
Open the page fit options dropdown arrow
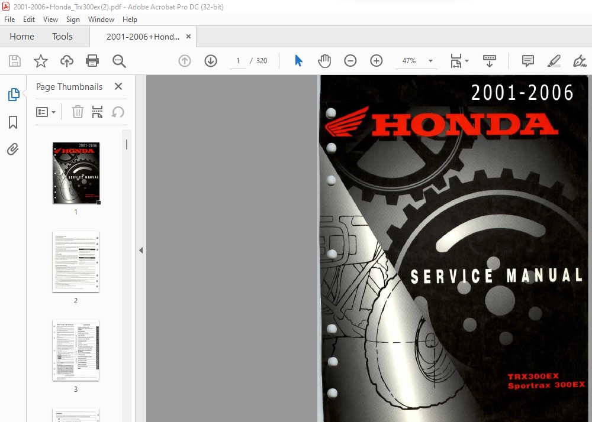467,61
